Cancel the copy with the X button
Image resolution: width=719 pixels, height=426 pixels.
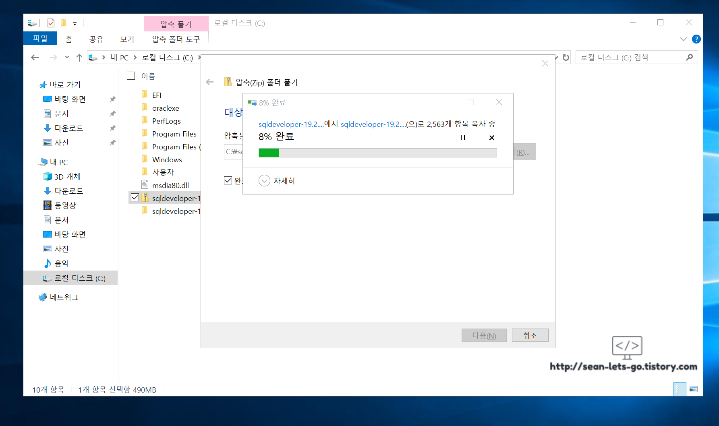pyautogui.click(x=491, y=137)
